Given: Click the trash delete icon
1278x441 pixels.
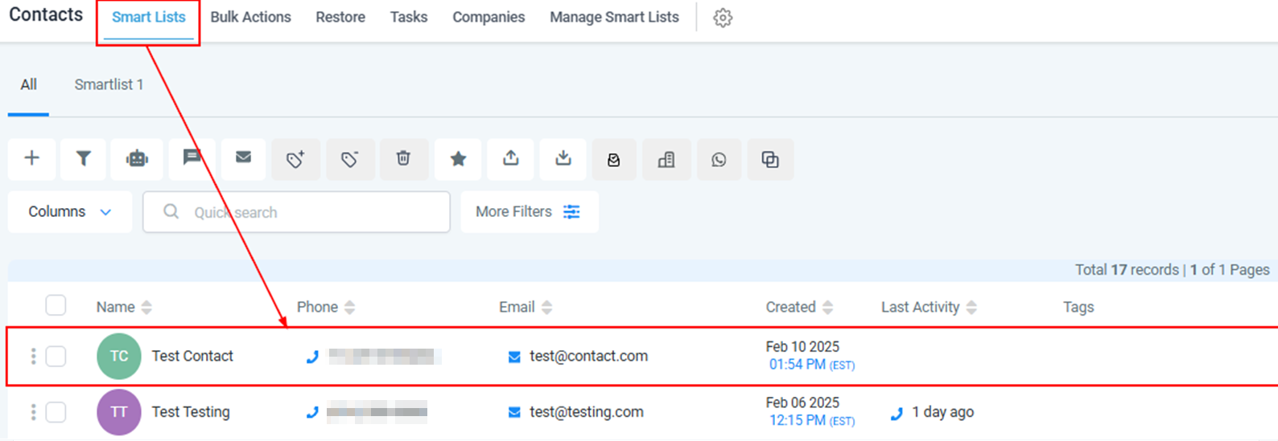Looking at the screenshot, I should click(x=403, y=158).
